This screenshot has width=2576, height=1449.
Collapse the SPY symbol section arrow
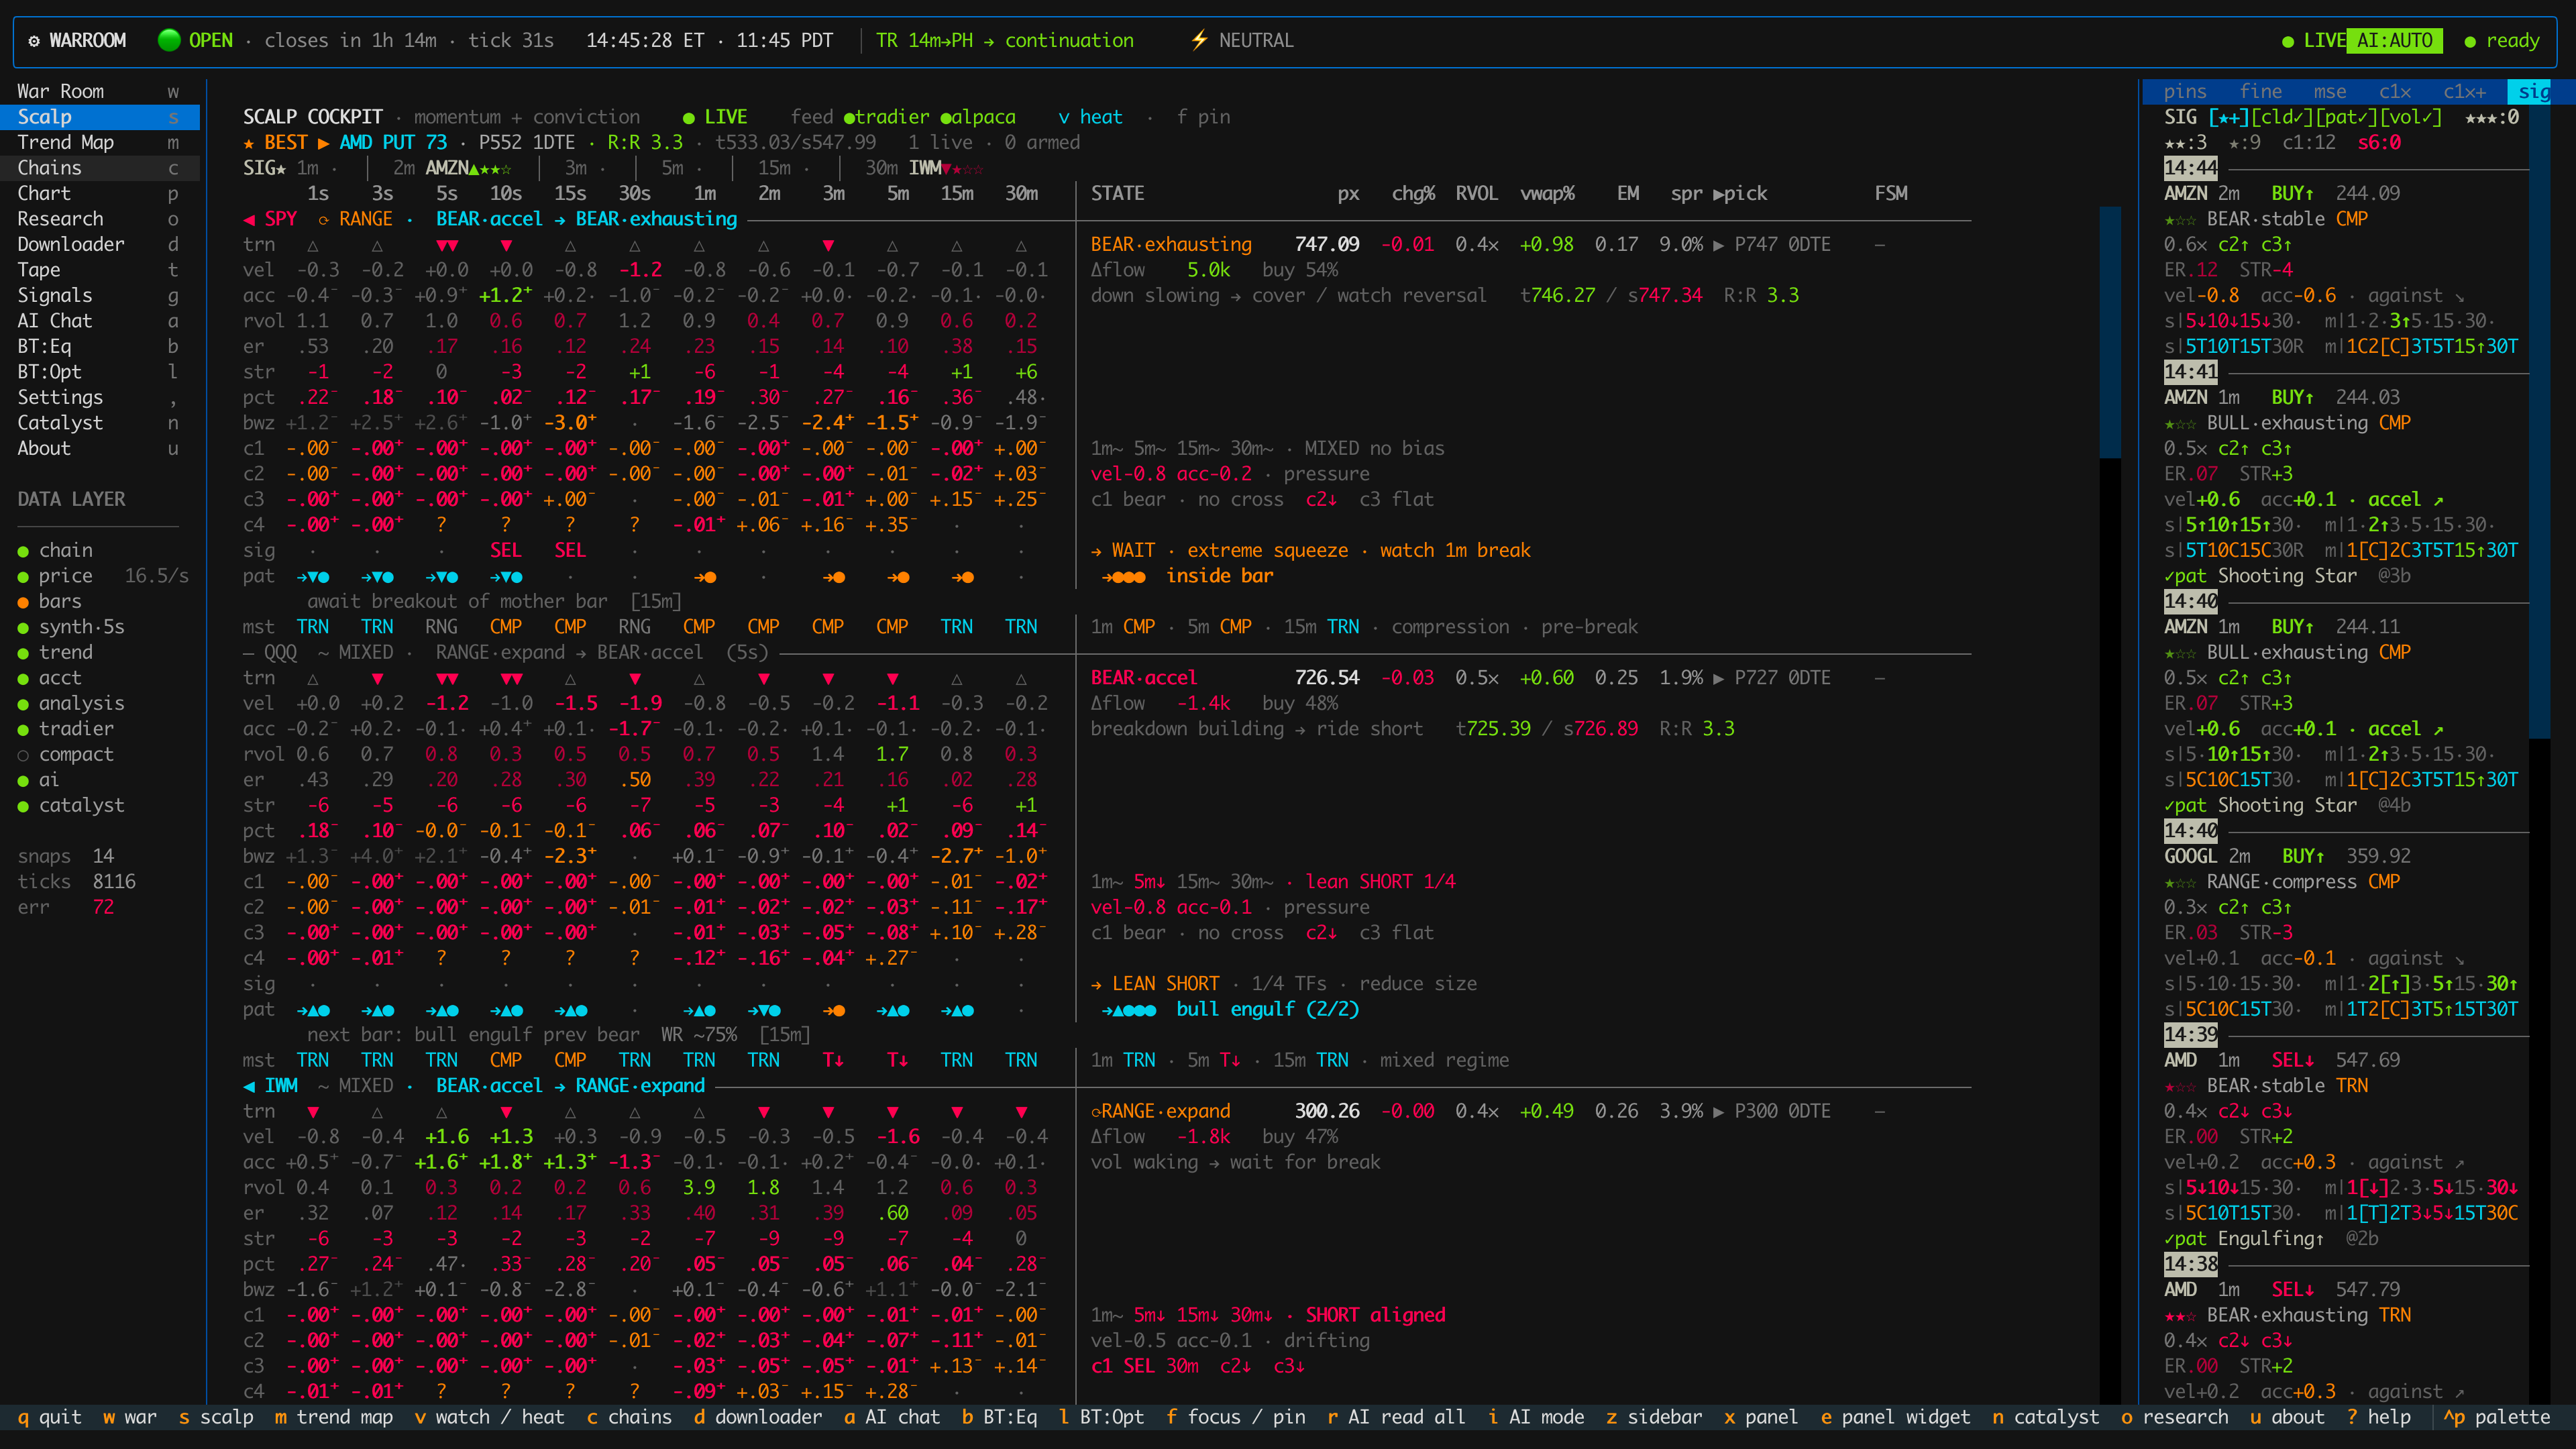point(249,219)
